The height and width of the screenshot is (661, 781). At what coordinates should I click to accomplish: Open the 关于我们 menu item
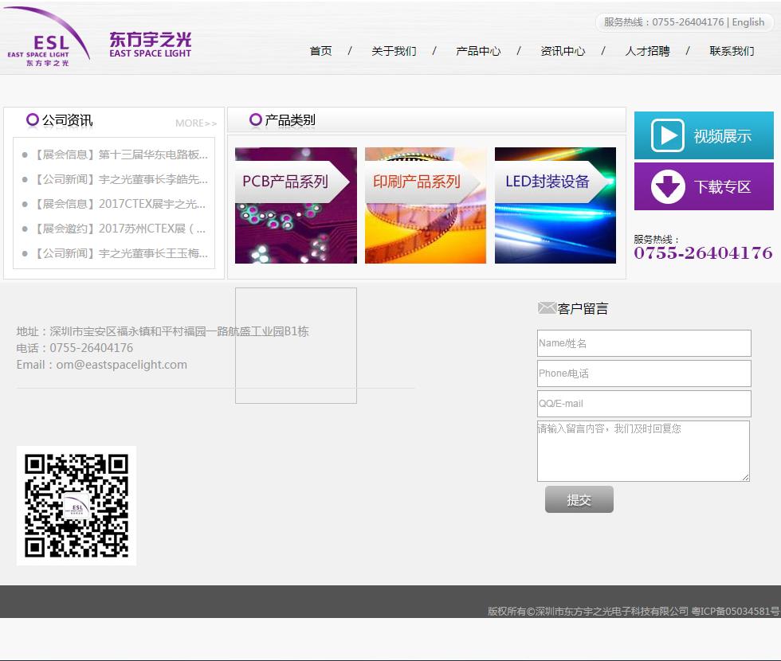[x=394, y=51]
